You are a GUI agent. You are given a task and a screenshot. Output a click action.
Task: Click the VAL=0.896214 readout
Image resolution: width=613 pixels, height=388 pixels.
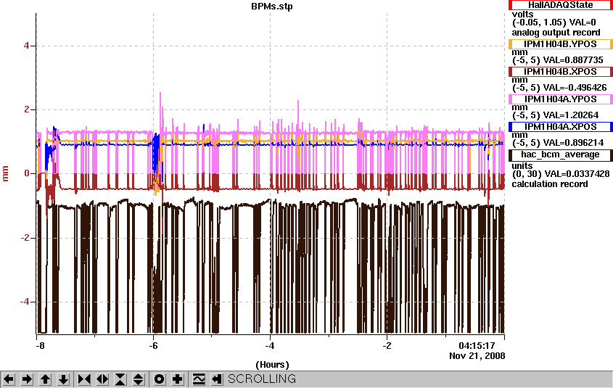573,143
